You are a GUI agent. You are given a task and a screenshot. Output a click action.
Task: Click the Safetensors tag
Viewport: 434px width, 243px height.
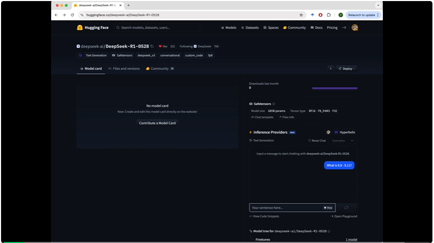click(x=122, y=55)
